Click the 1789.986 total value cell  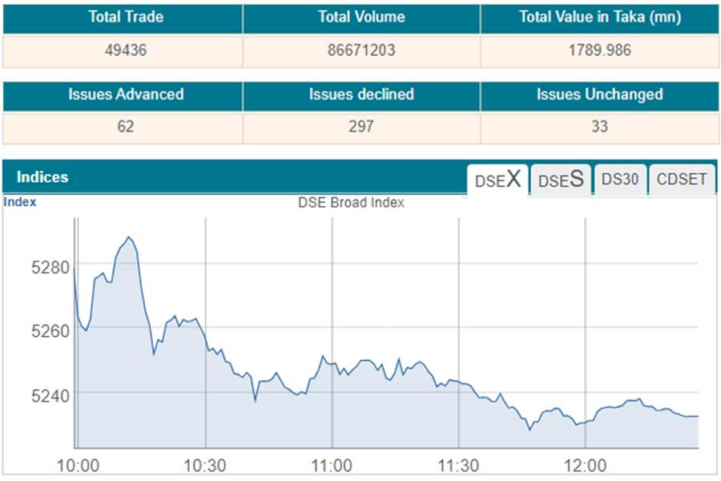tap(599, 50)
